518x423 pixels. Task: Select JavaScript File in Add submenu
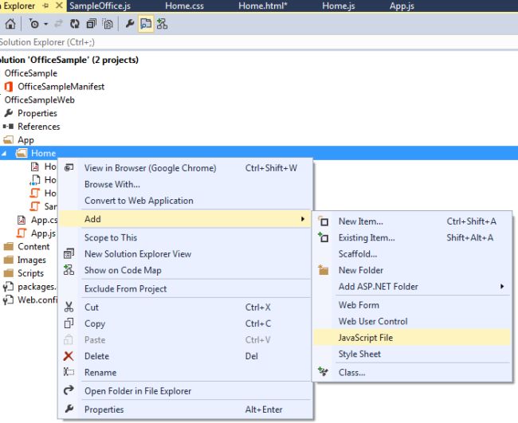[412, 338]
